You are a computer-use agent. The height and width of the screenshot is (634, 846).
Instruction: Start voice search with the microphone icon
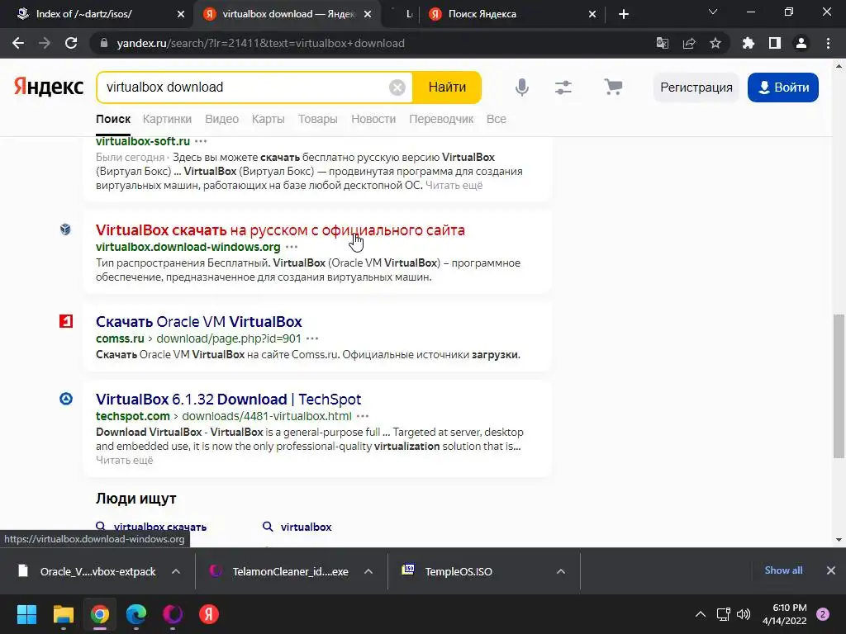click(522, 88)
